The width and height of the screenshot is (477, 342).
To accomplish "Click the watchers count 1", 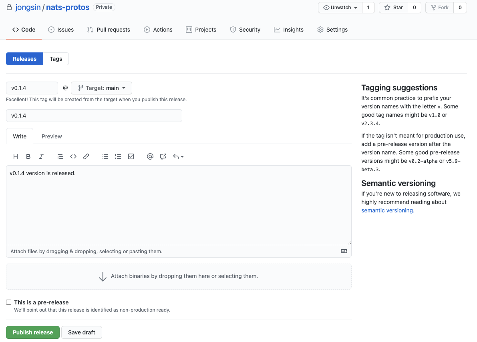I will tap(368, 8).
